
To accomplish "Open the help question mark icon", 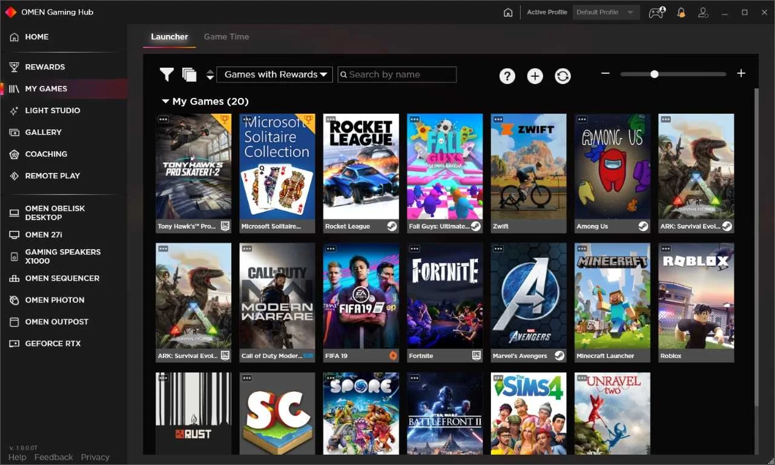I will [x=507, y=76].
